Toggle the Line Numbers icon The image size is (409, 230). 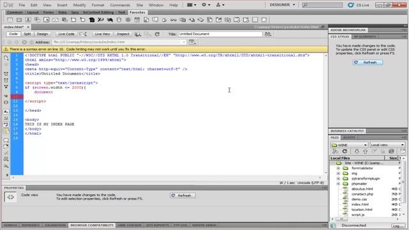pyautogui.click(x=6, y=112)
